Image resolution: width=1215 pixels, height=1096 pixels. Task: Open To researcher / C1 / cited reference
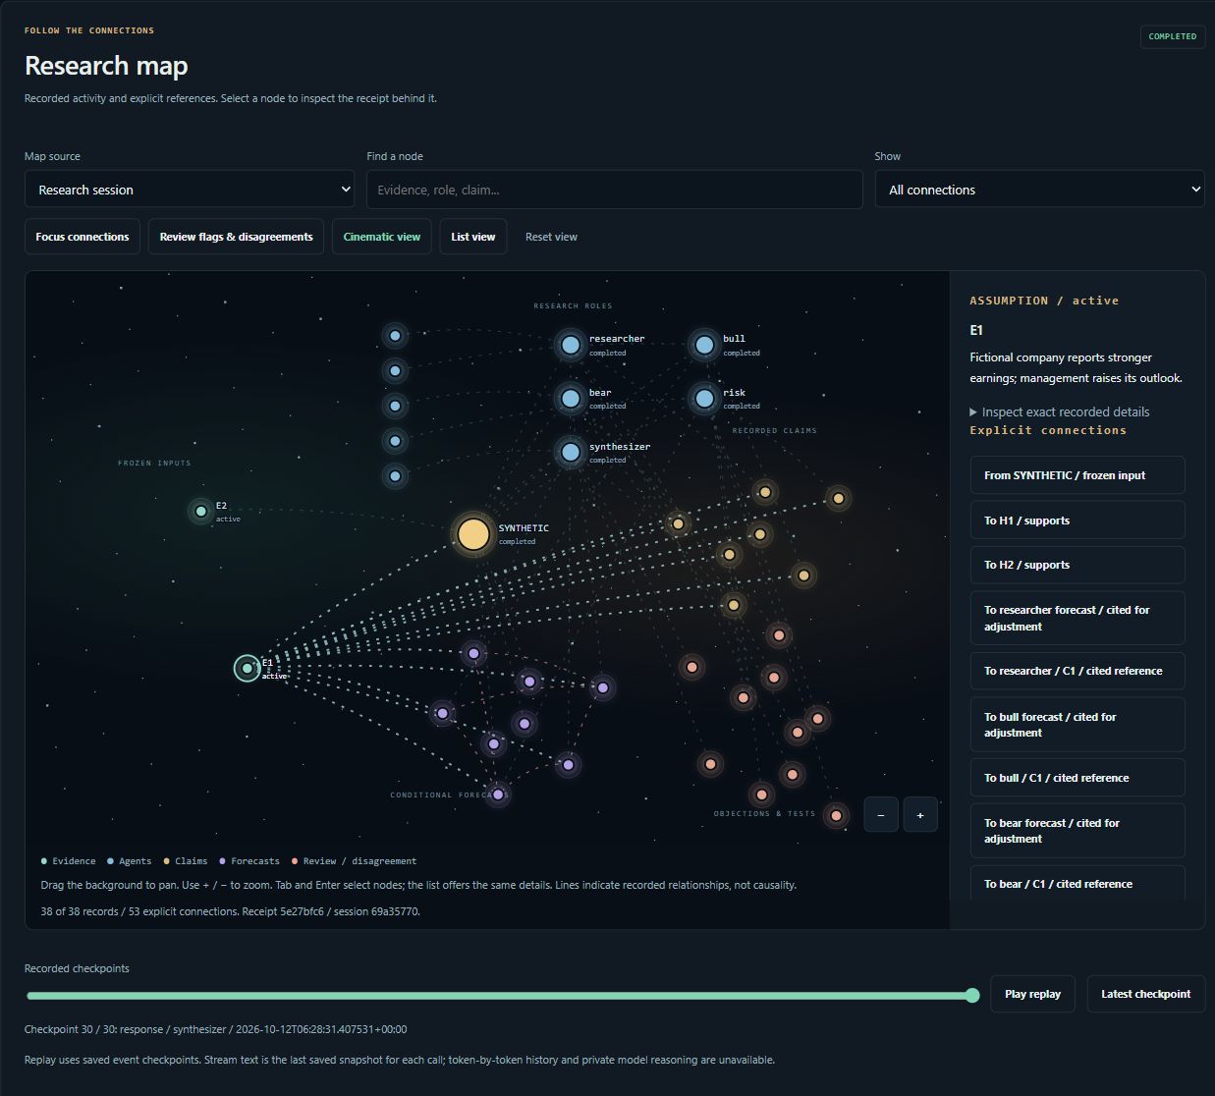[1077, 671]
